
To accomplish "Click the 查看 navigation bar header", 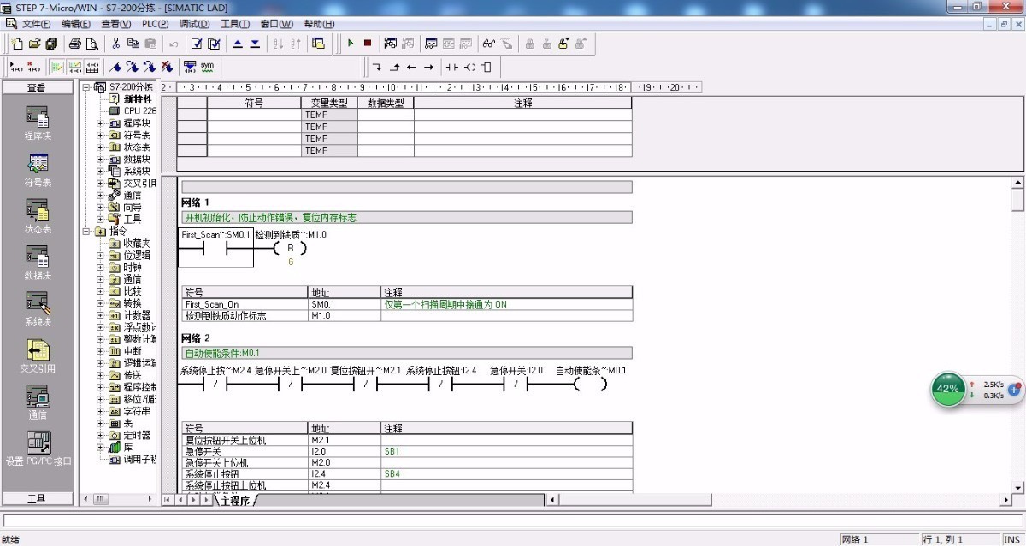I will click(x=37, y=87).
